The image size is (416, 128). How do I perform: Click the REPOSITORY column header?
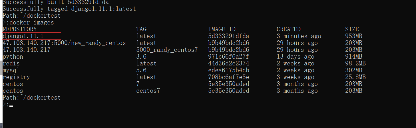tap(20, 29)
